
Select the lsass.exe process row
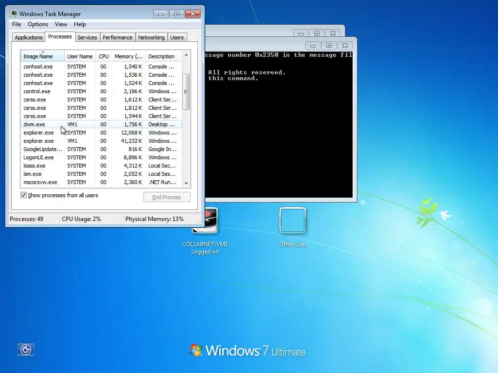pos(101,166)
